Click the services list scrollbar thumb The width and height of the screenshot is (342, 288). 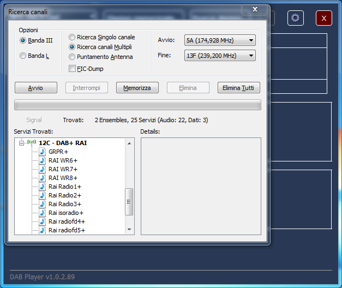[x=129, y=202]
